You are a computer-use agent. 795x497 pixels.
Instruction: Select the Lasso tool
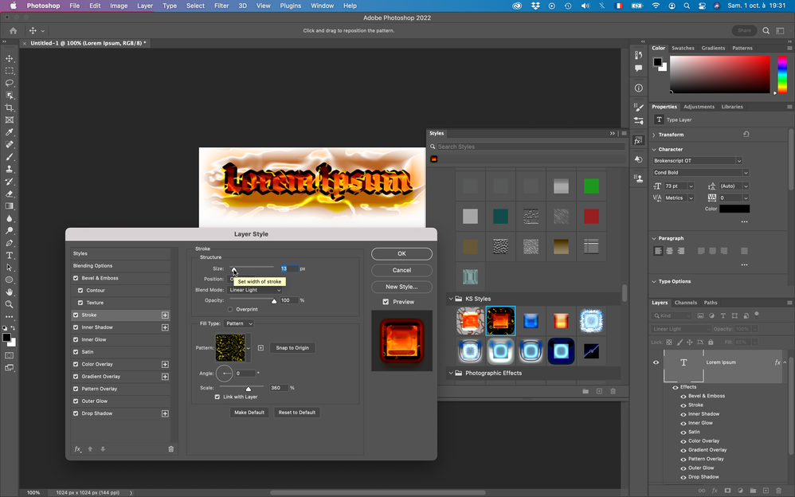(x=10, y=83)
